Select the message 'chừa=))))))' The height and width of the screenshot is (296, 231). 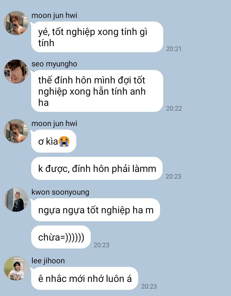[61, 237]
